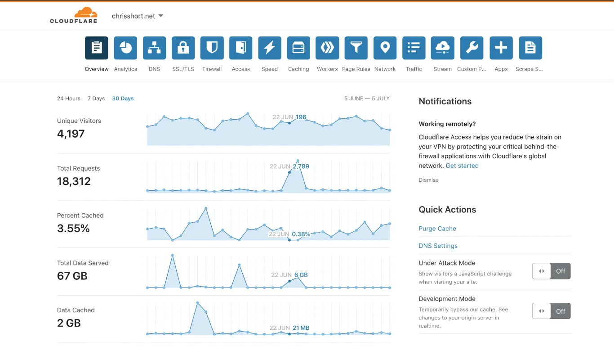Open the Apps plus icon
The height and width of the screenshot is (346, 614).
[501, 48]
